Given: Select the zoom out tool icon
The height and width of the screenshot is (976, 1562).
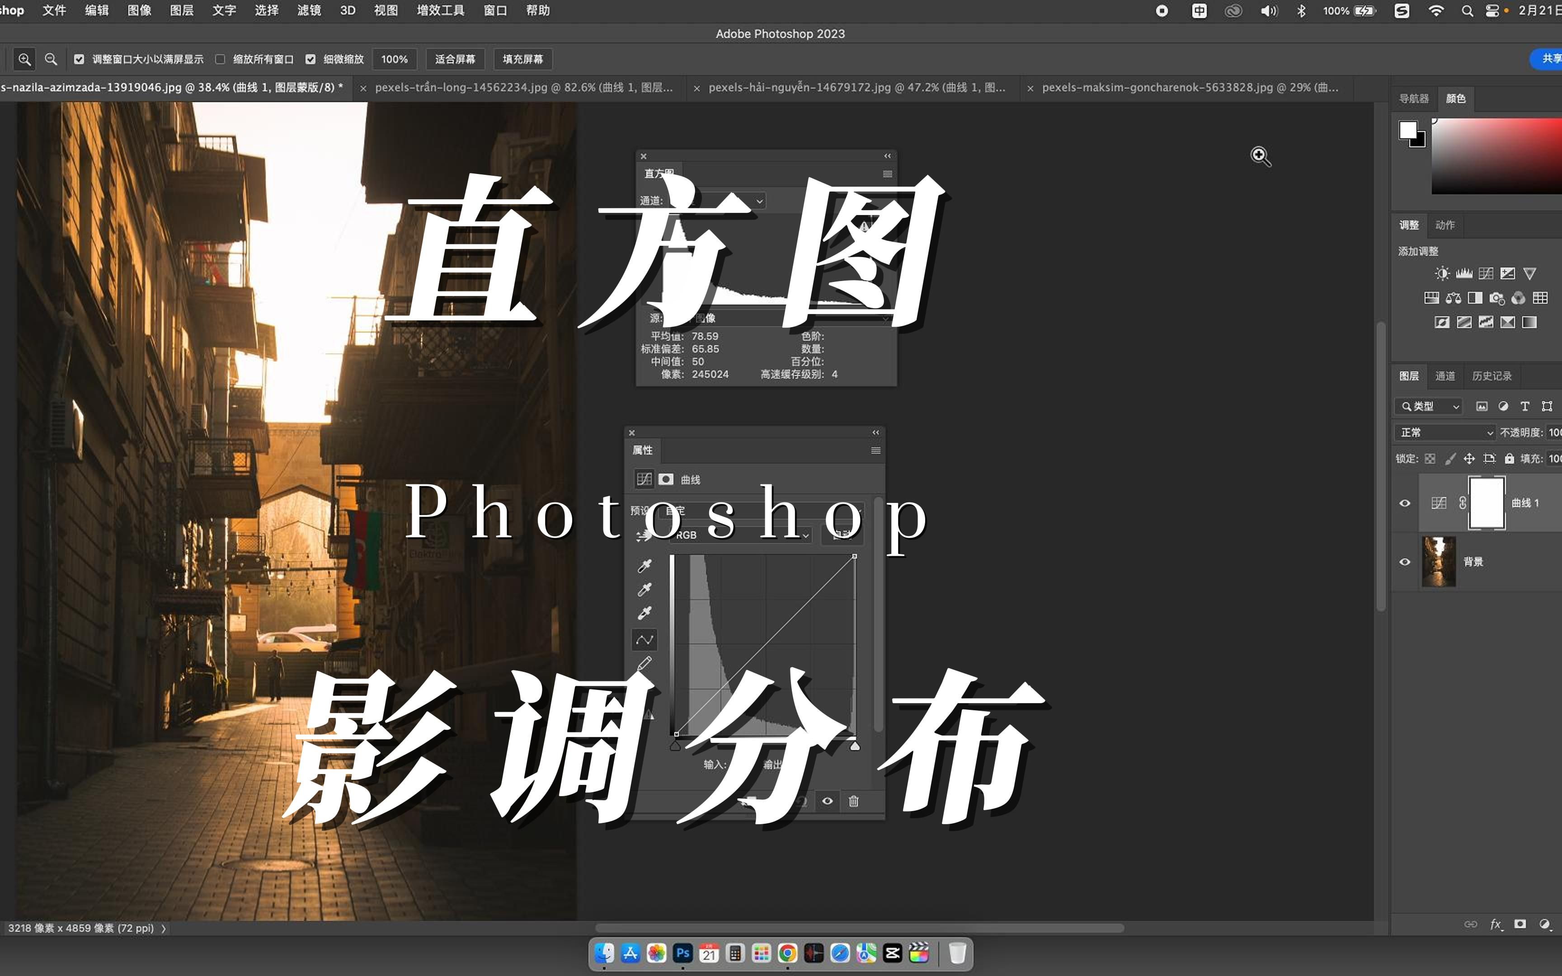Looking at the screenshot, I should point(51,59).
